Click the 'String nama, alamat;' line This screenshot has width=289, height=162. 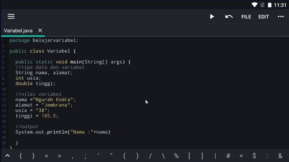(44, 73)
